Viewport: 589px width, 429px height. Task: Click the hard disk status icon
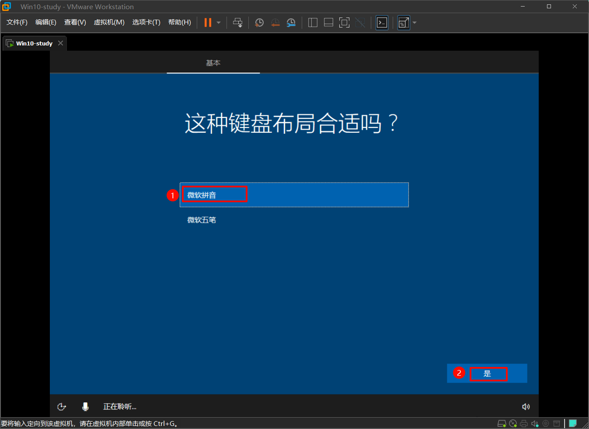coord(502,423)
